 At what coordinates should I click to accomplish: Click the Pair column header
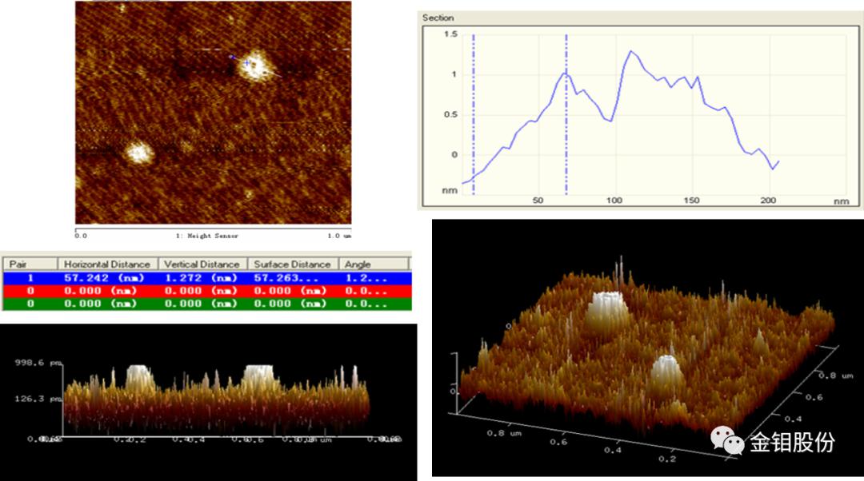pos(19,264)
